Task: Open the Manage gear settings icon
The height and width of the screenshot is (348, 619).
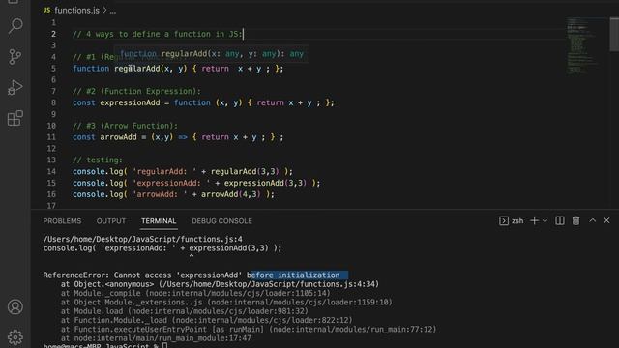Action: (x=15, y=337)
